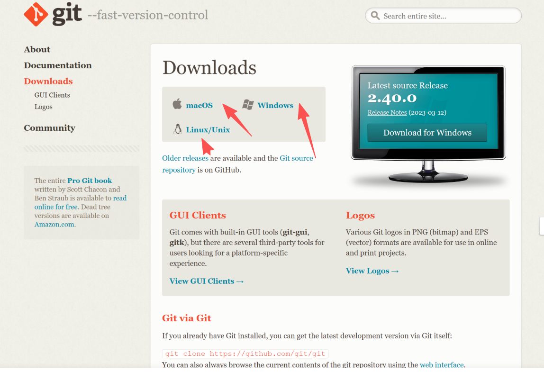Viewport: 544px width, 372px height.
Task: Open the Amazon.com link
Action: point(54,225)
